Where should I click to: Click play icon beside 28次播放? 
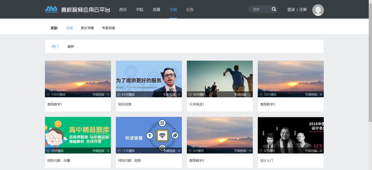[261, 94]
